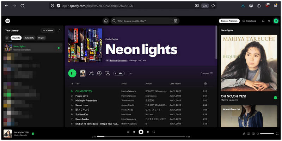The image size is (282, 141).
Task: Click the Spotify logo icon
Action: pos(8,21)
